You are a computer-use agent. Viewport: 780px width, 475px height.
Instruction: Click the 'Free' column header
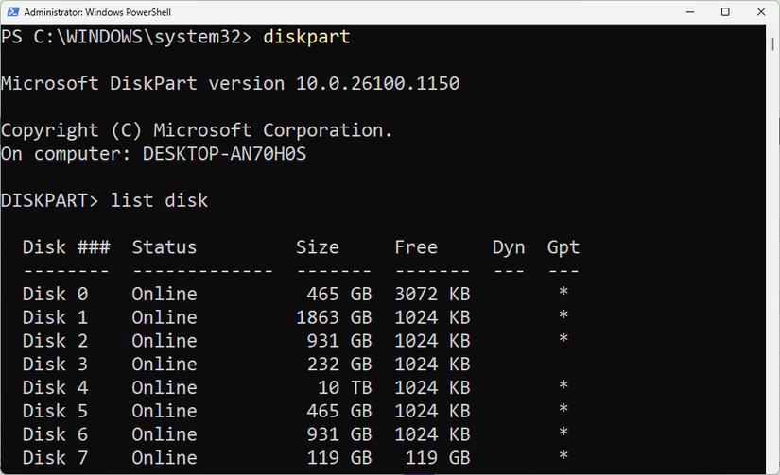pos(416,247)
